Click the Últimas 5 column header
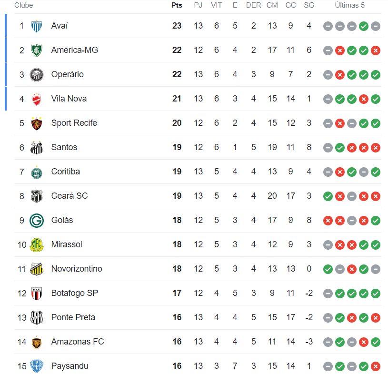Image resolution: width=388 pixels, height=375 pixels. click(349, 5)
